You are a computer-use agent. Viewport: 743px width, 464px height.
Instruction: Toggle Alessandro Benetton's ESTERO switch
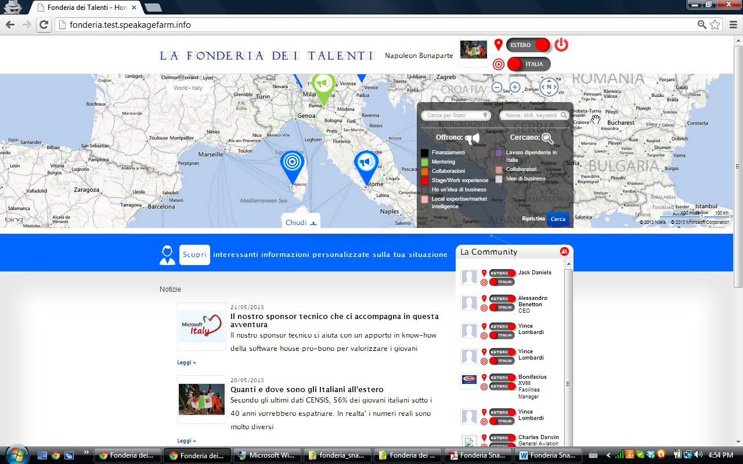point(502,299)
